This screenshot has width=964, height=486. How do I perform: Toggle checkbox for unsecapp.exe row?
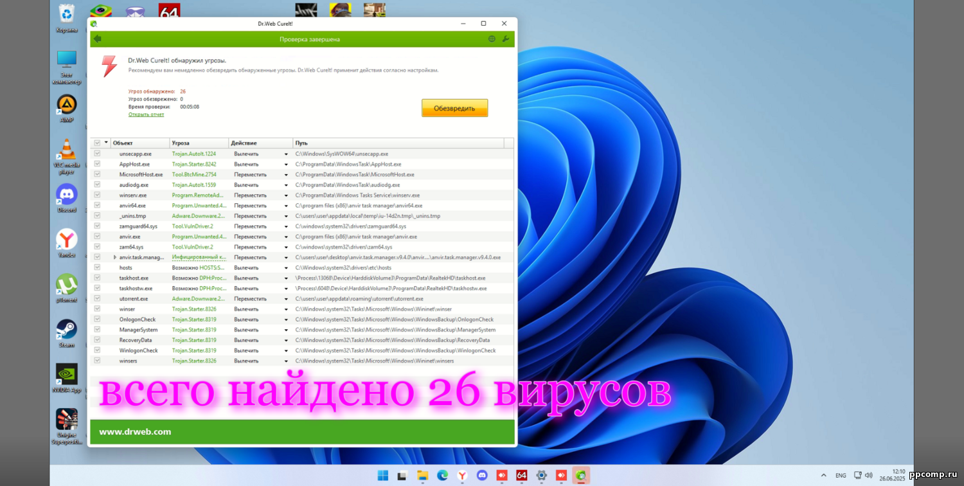tap(97, 154)
